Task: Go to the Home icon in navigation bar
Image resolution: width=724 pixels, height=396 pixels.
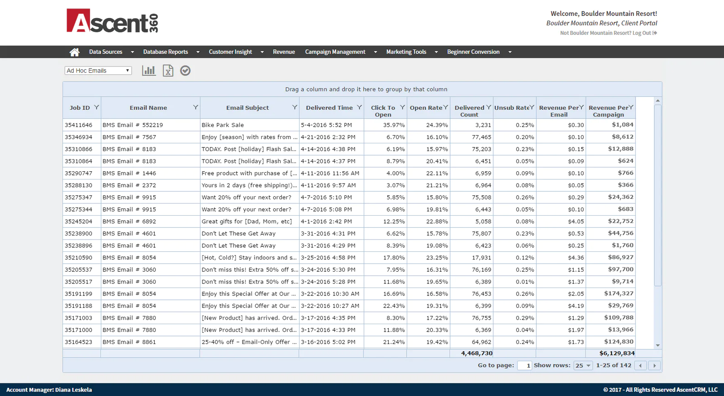Action: (x=75, y=52)
